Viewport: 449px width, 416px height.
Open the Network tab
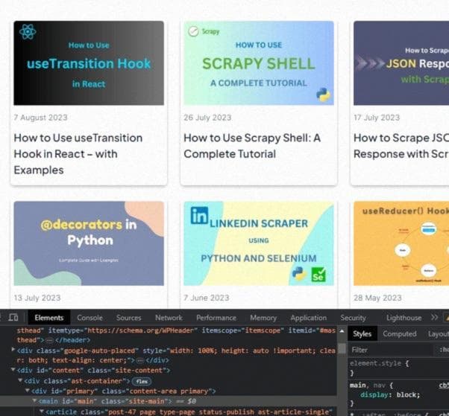[x=169, y=318]
